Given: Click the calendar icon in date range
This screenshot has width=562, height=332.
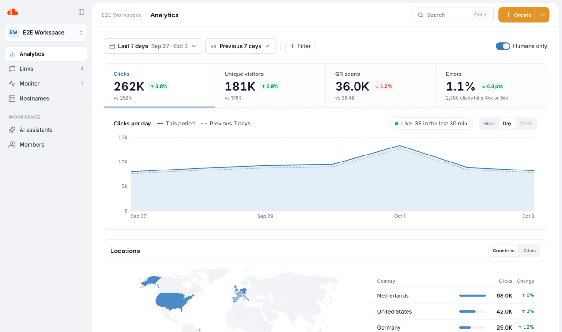Looking at the screenshot, I should 112,46.
